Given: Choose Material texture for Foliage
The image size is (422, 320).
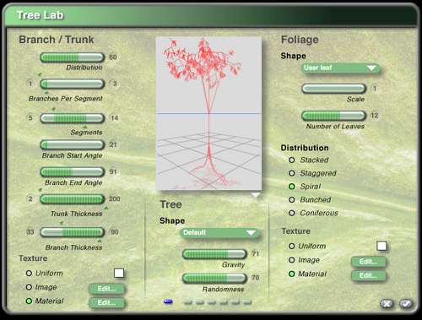Looking at the screenshot, I should point(292,274).
